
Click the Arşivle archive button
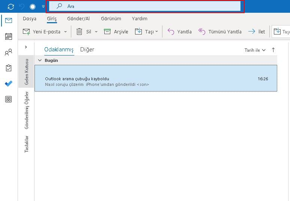click(116, 32)
